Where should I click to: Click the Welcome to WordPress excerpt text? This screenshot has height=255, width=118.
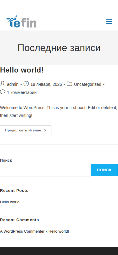[59, 111]
